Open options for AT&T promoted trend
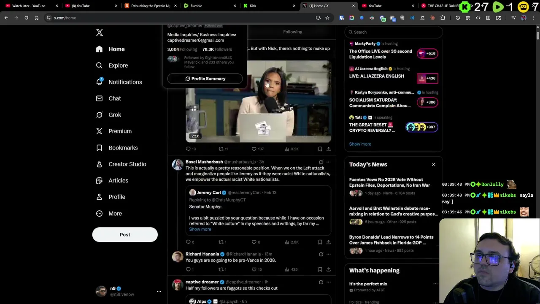The image size is (540, 304). point(435,284)
